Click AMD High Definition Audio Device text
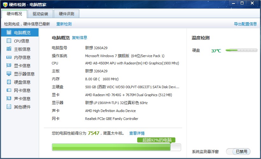This screenshot has width=261, height=159. pos(110,111)
